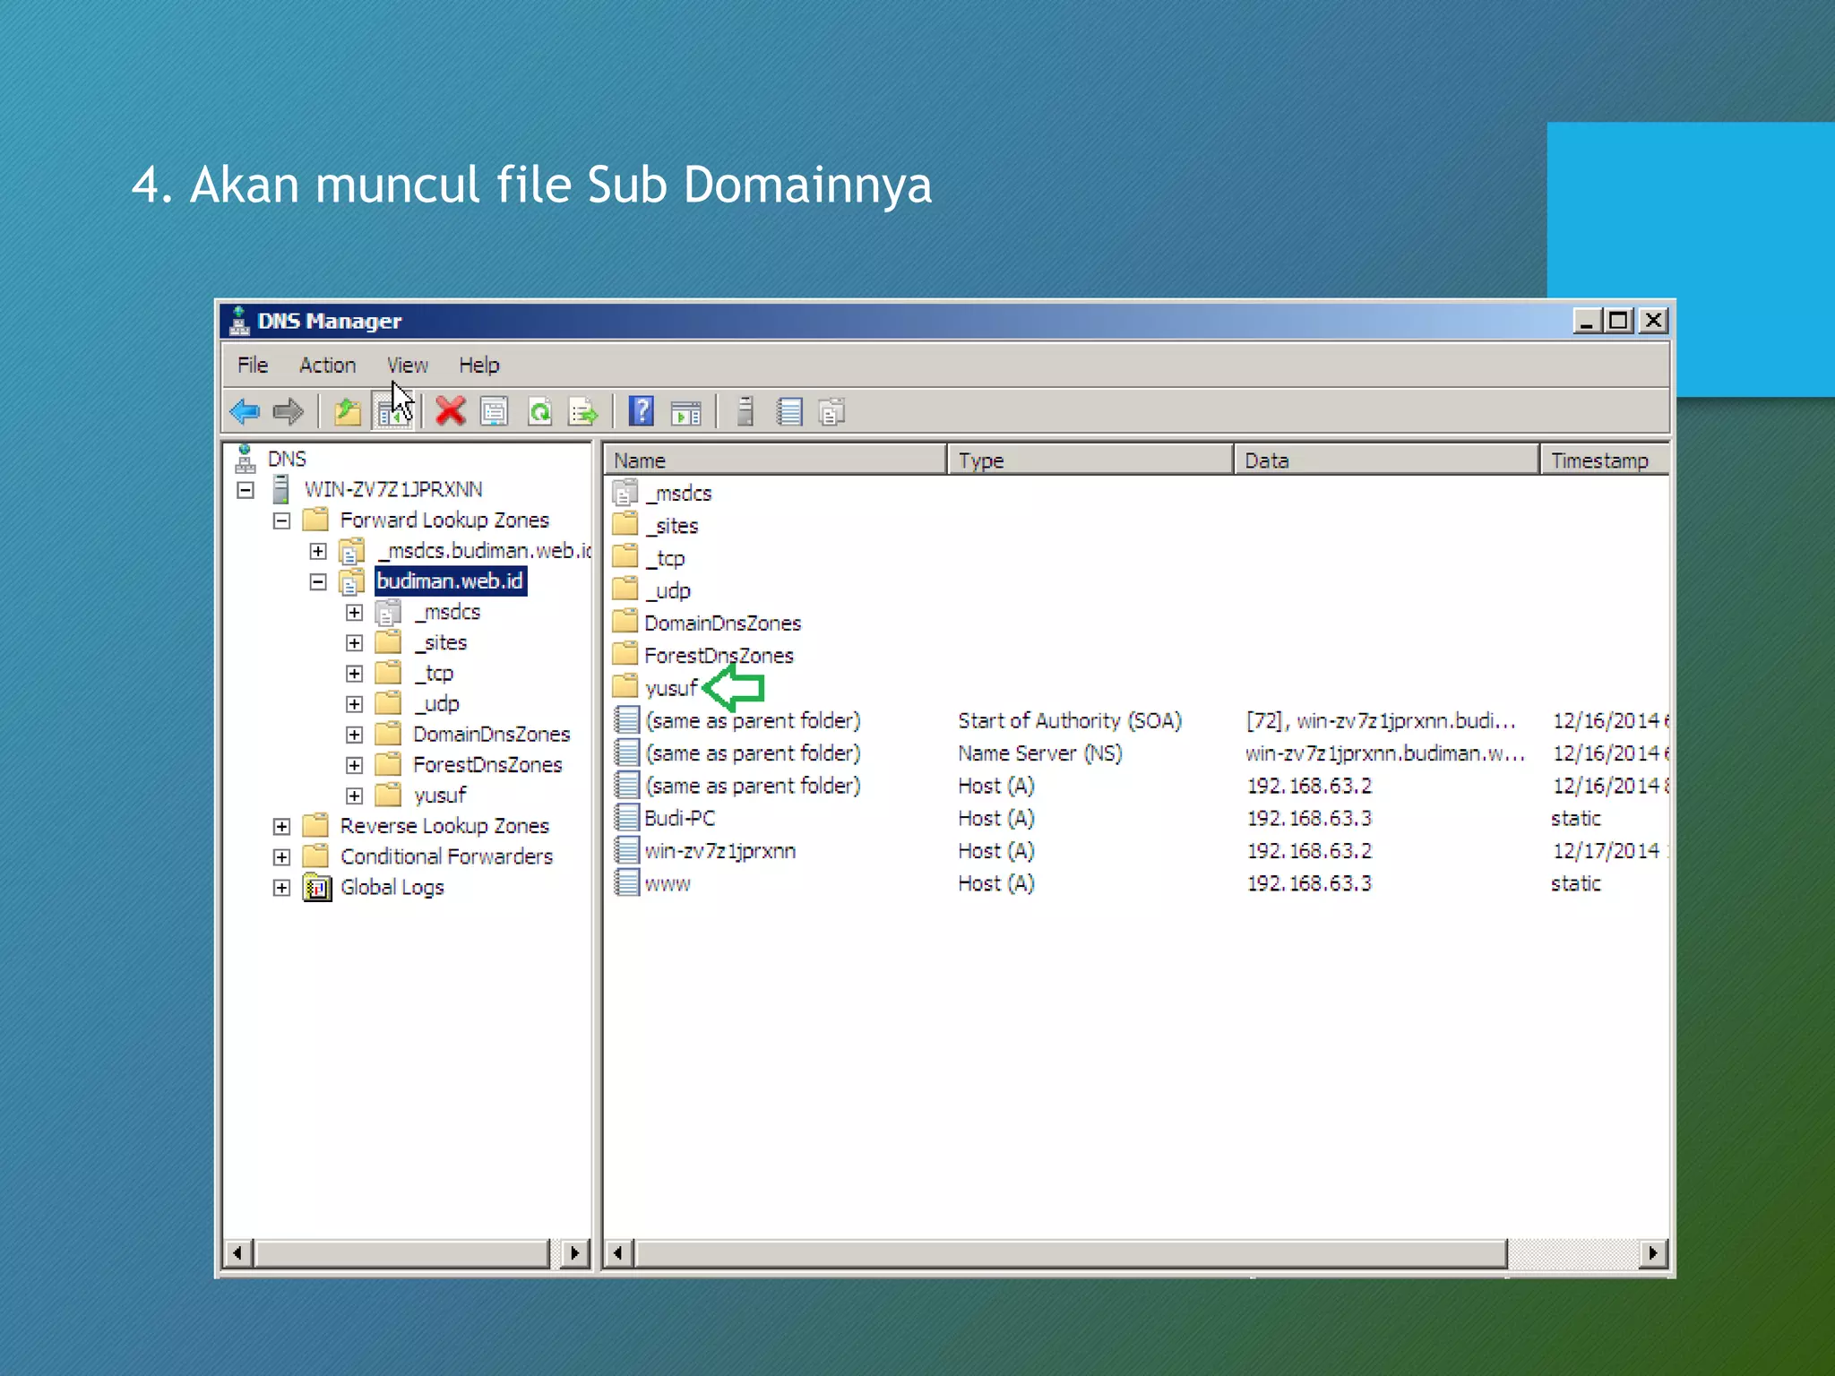Select the _msdcs zone icon in list
Viewport: 1835px width, 1376px height.
[x=625, y=493]
